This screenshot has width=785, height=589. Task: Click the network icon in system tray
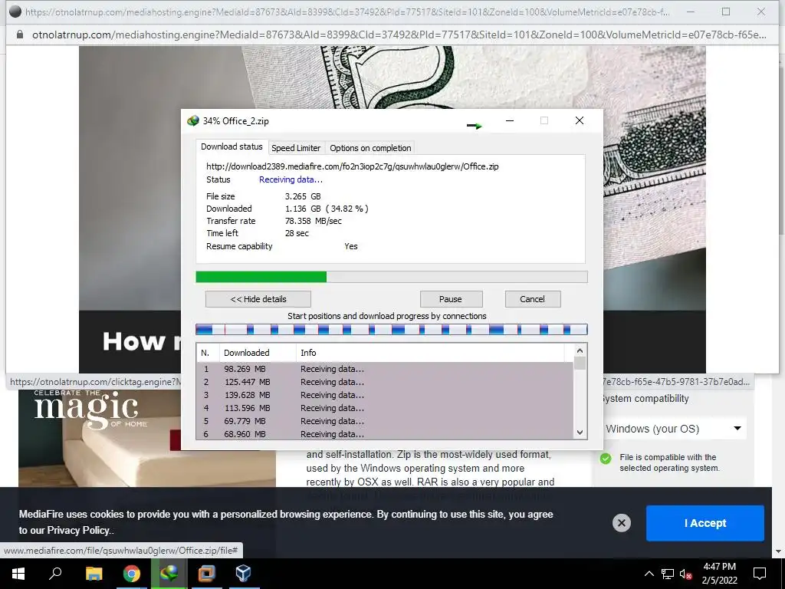[x=668, y=574]
